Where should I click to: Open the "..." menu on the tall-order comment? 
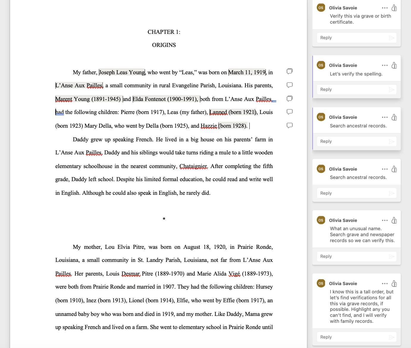(385, 283)
